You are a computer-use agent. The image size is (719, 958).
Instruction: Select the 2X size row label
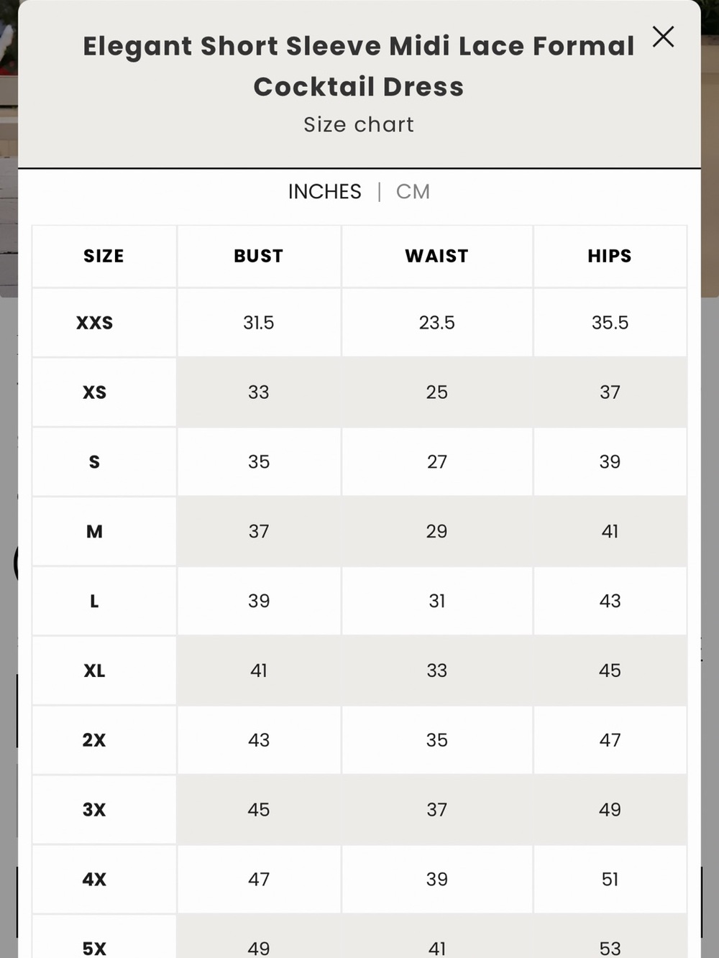point(94,740)
